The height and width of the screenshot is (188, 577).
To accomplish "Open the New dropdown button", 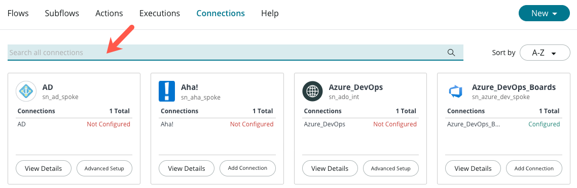I will tap(544, 13).
